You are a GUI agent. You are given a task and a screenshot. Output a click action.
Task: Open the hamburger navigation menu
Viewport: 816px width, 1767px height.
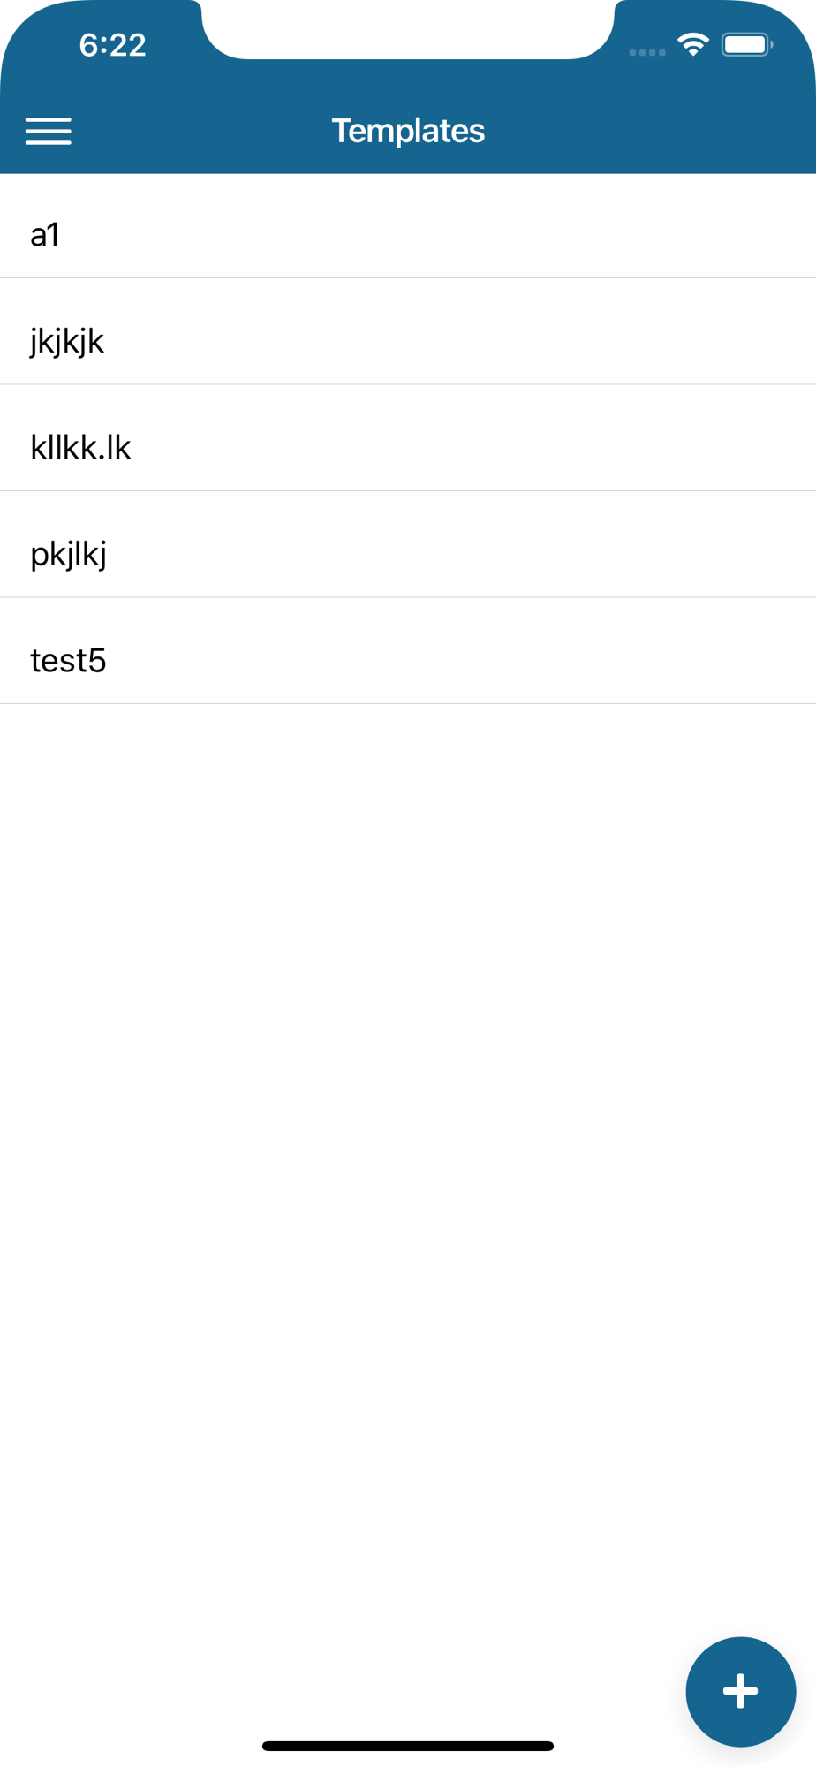[49, 131]
